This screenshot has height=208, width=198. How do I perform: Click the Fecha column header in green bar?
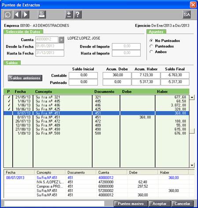20,92
